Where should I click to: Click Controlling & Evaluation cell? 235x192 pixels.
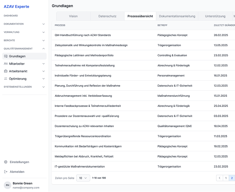pos(172,56)
